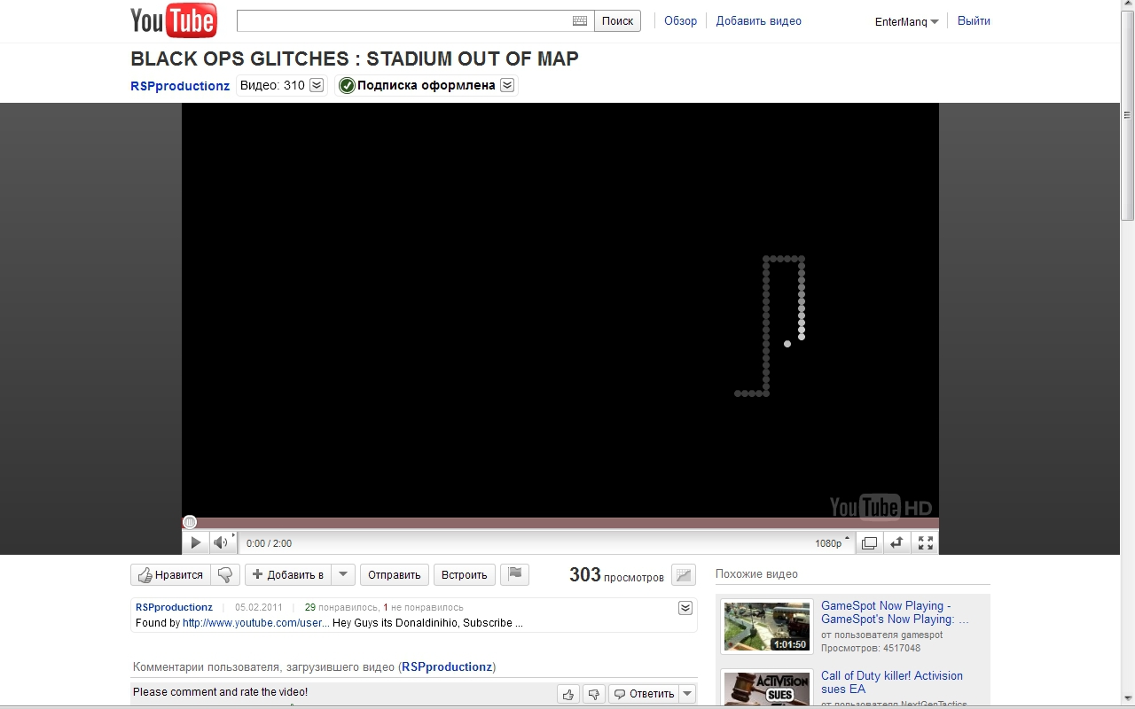
Task: Open GameSpot Now Playing related video
Action: 895,612
